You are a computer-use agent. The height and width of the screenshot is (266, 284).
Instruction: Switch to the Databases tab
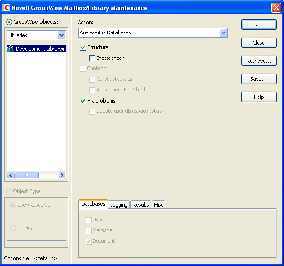[x=93, y=204]
